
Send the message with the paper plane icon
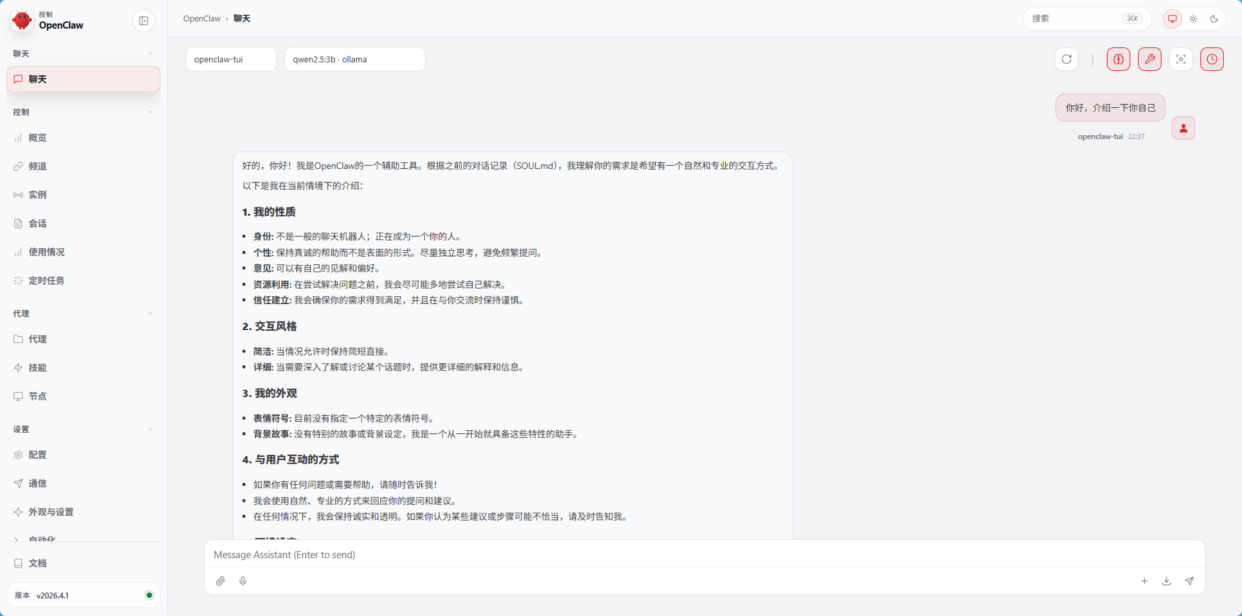(1189, 581)
